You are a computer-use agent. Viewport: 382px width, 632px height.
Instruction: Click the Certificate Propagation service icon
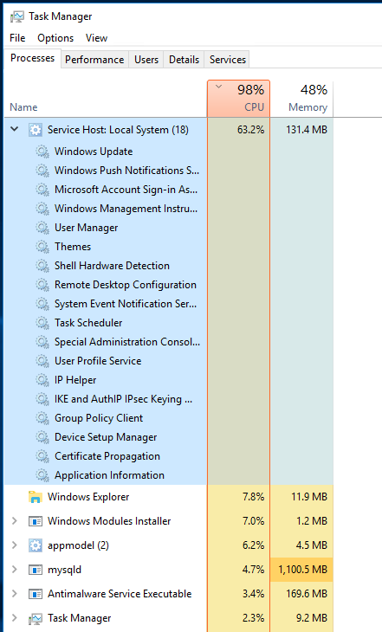pyautogui.click(x=42, y=456)
